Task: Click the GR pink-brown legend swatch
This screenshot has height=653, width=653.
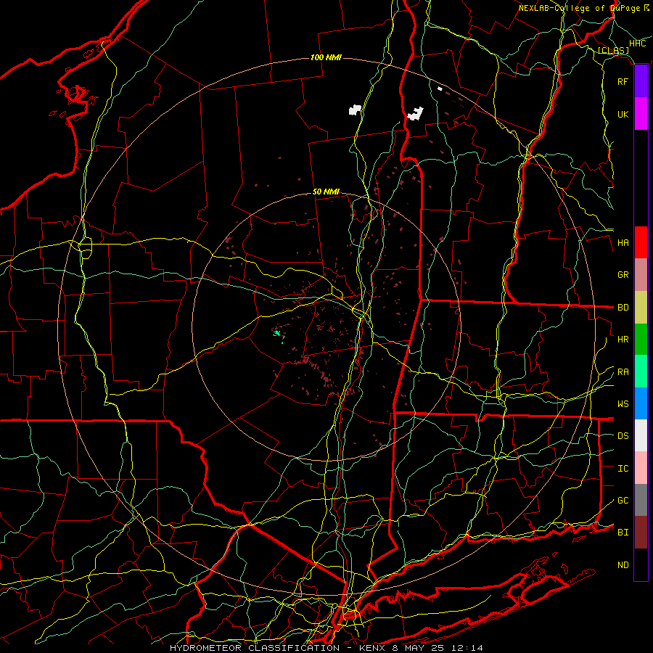Action: [x=641, y=275]
